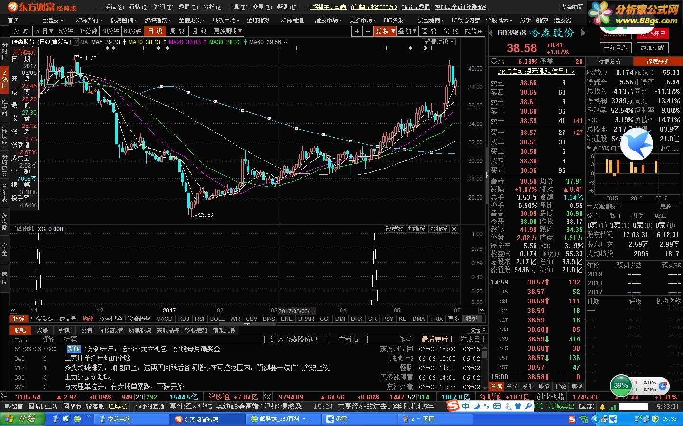683x426 pixels.
Task: Select the 分时 period button
Action: pos(21,31)
